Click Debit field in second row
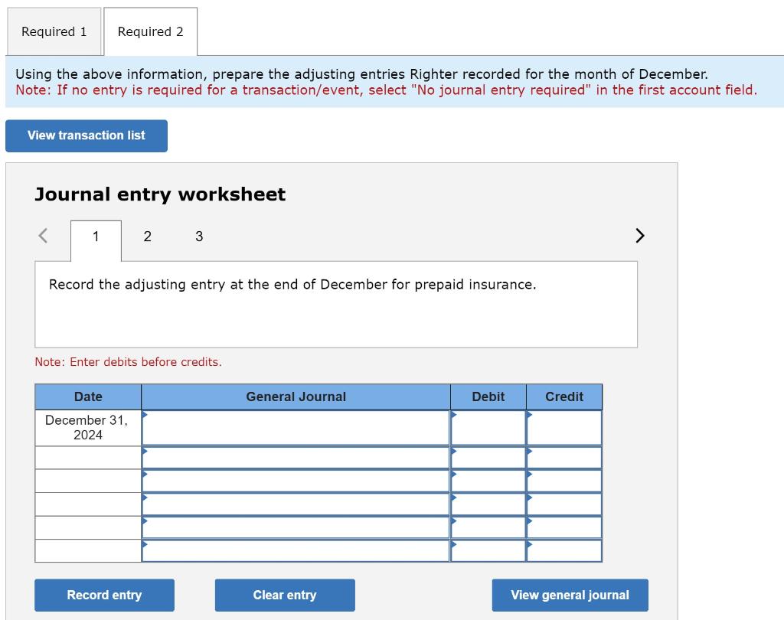 pyautogui.click(x=488, y=458)
